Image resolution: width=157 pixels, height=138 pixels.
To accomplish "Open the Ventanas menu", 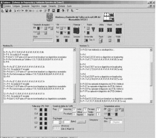I will tap(62, 6).
